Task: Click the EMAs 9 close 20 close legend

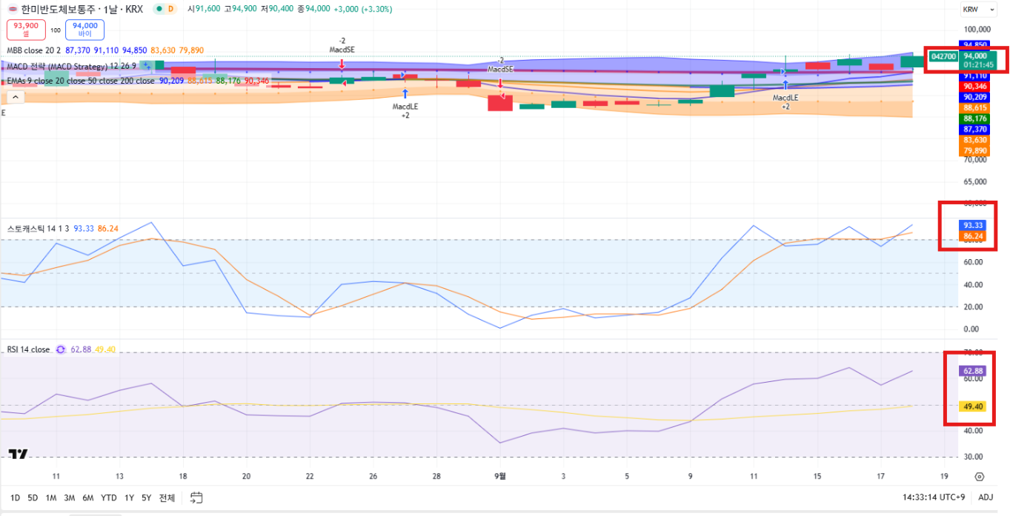Action: [81, 81]
